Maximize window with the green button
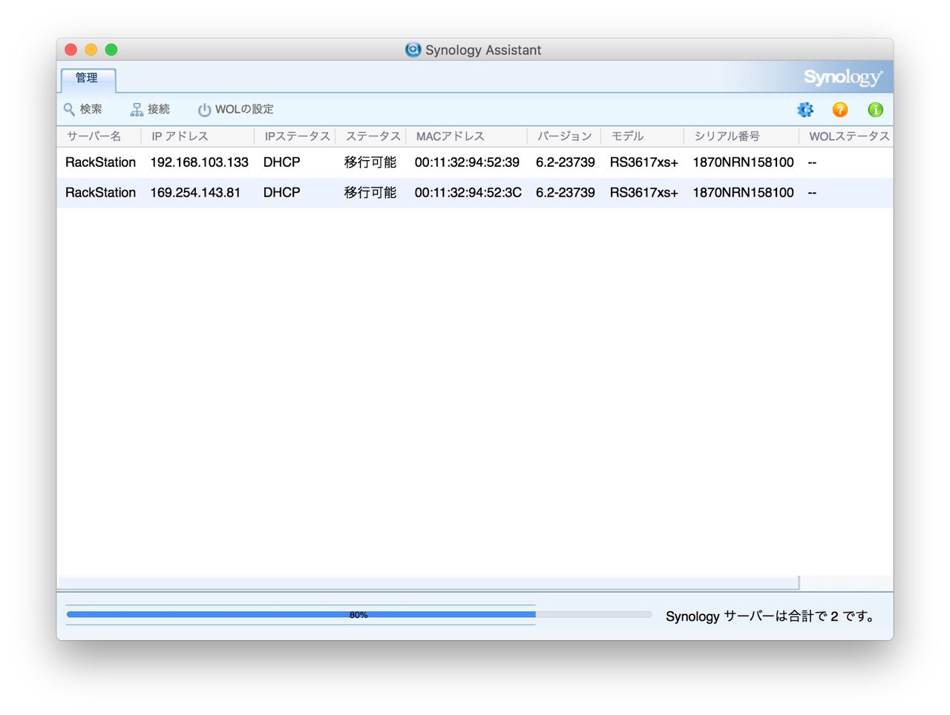 pyautogui.click(x=111, y=50)
